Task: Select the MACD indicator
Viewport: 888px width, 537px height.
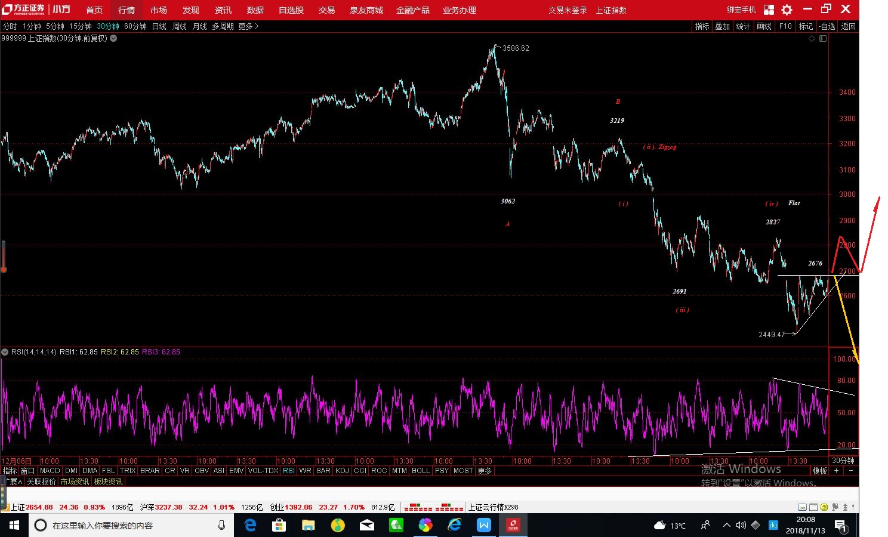Action: click(50, 471)
